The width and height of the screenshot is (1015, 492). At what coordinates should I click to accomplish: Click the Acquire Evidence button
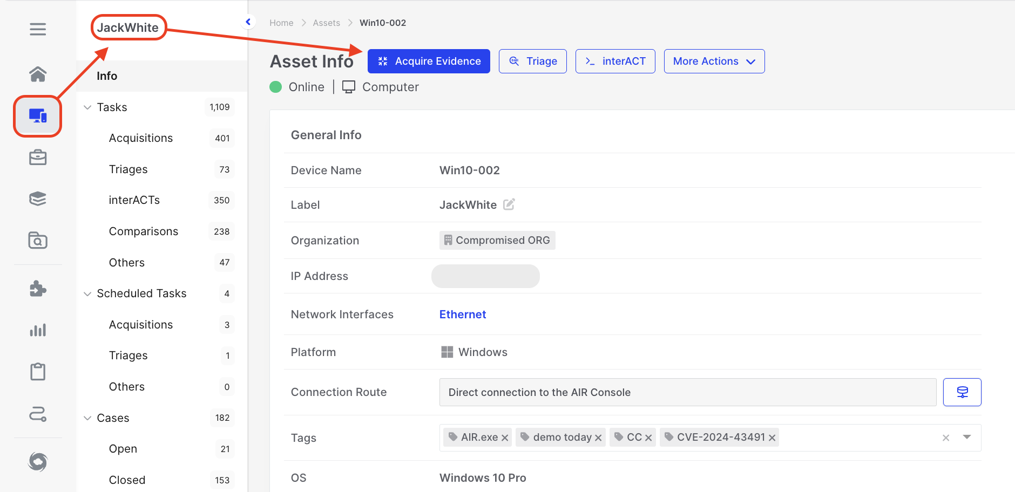(x=429, y=61)
